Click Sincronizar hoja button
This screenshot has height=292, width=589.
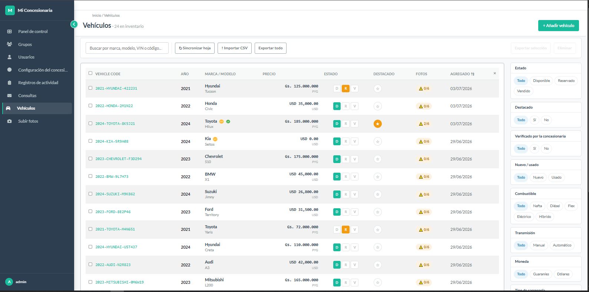pyautogui.click(x=195, y=48)
